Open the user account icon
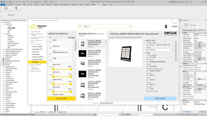This screenshot has width=207, height=116. click(x=166, y=26)
